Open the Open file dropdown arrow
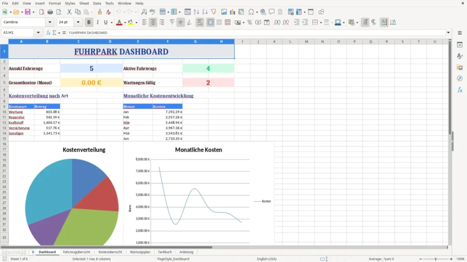The image size is (467, 262). 22,12
